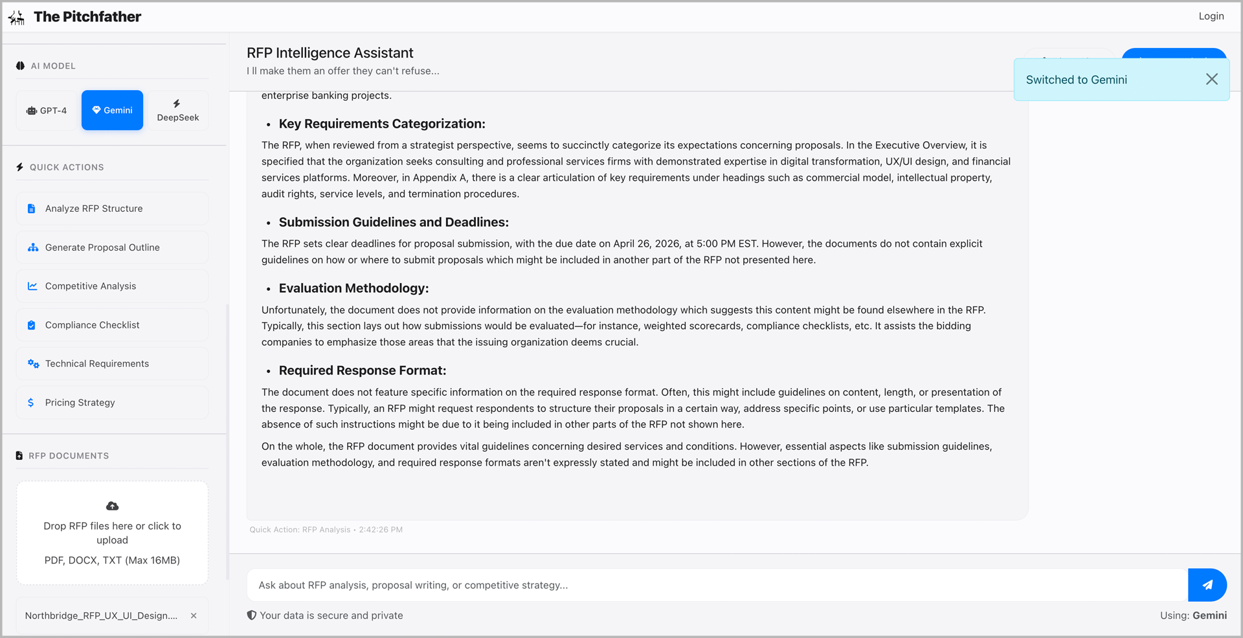Click the Login link
This screenshot has width=1243, height=638.
1211,16
